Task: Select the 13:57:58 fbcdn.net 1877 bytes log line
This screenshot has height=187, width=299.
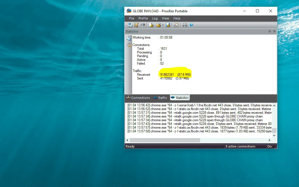Action: 200,131
